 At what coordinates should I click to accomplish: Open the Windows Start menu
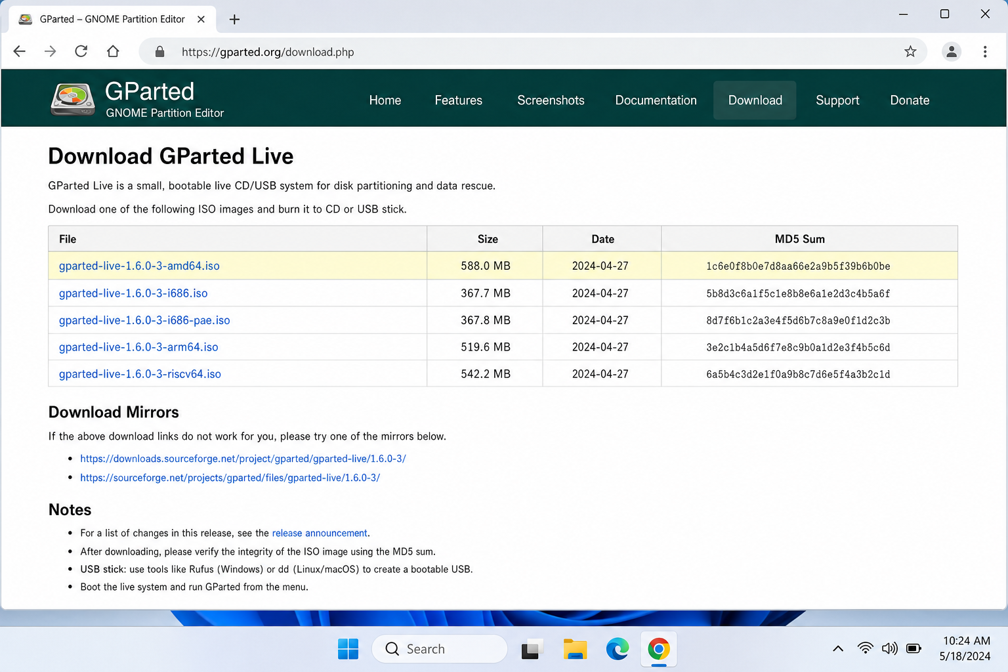pos(348,649)
